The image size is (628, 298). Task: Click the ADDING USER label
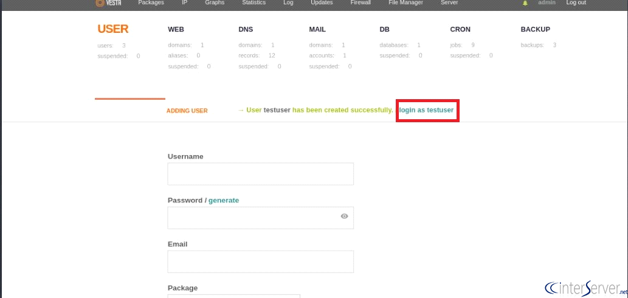tap(187, 111)
